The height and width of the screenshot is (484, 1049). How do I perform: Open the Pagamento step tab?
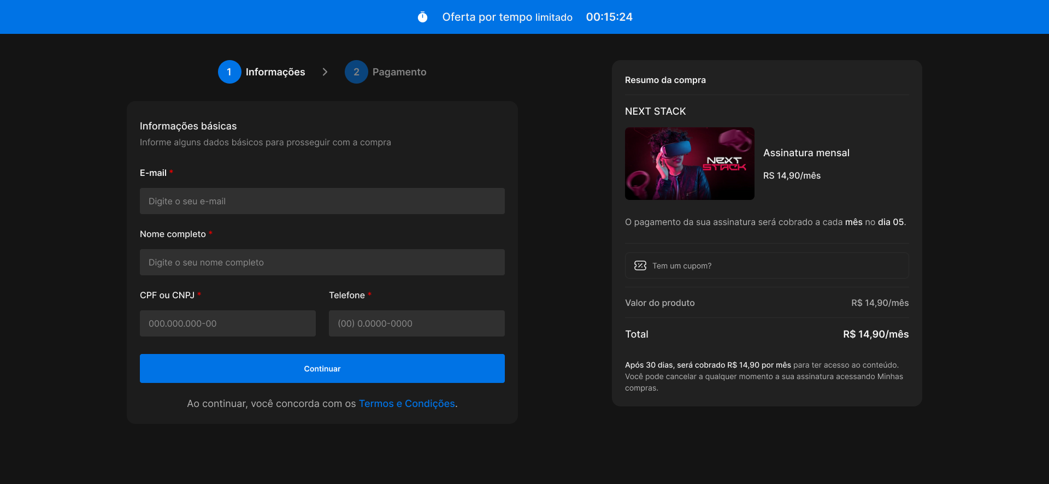(386, 72)
